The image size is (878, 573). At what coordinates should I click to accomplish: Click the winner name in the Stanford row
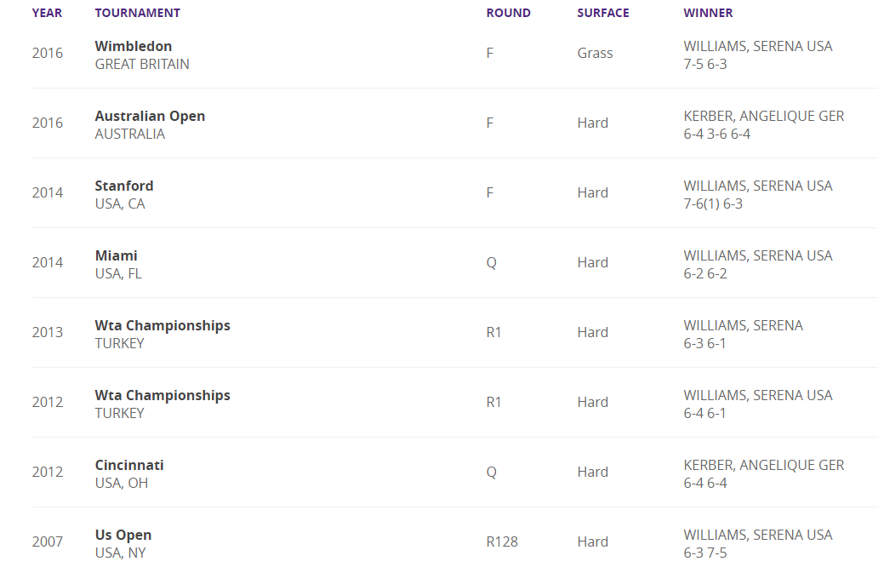pyautogui.click(x=758, y=186)
